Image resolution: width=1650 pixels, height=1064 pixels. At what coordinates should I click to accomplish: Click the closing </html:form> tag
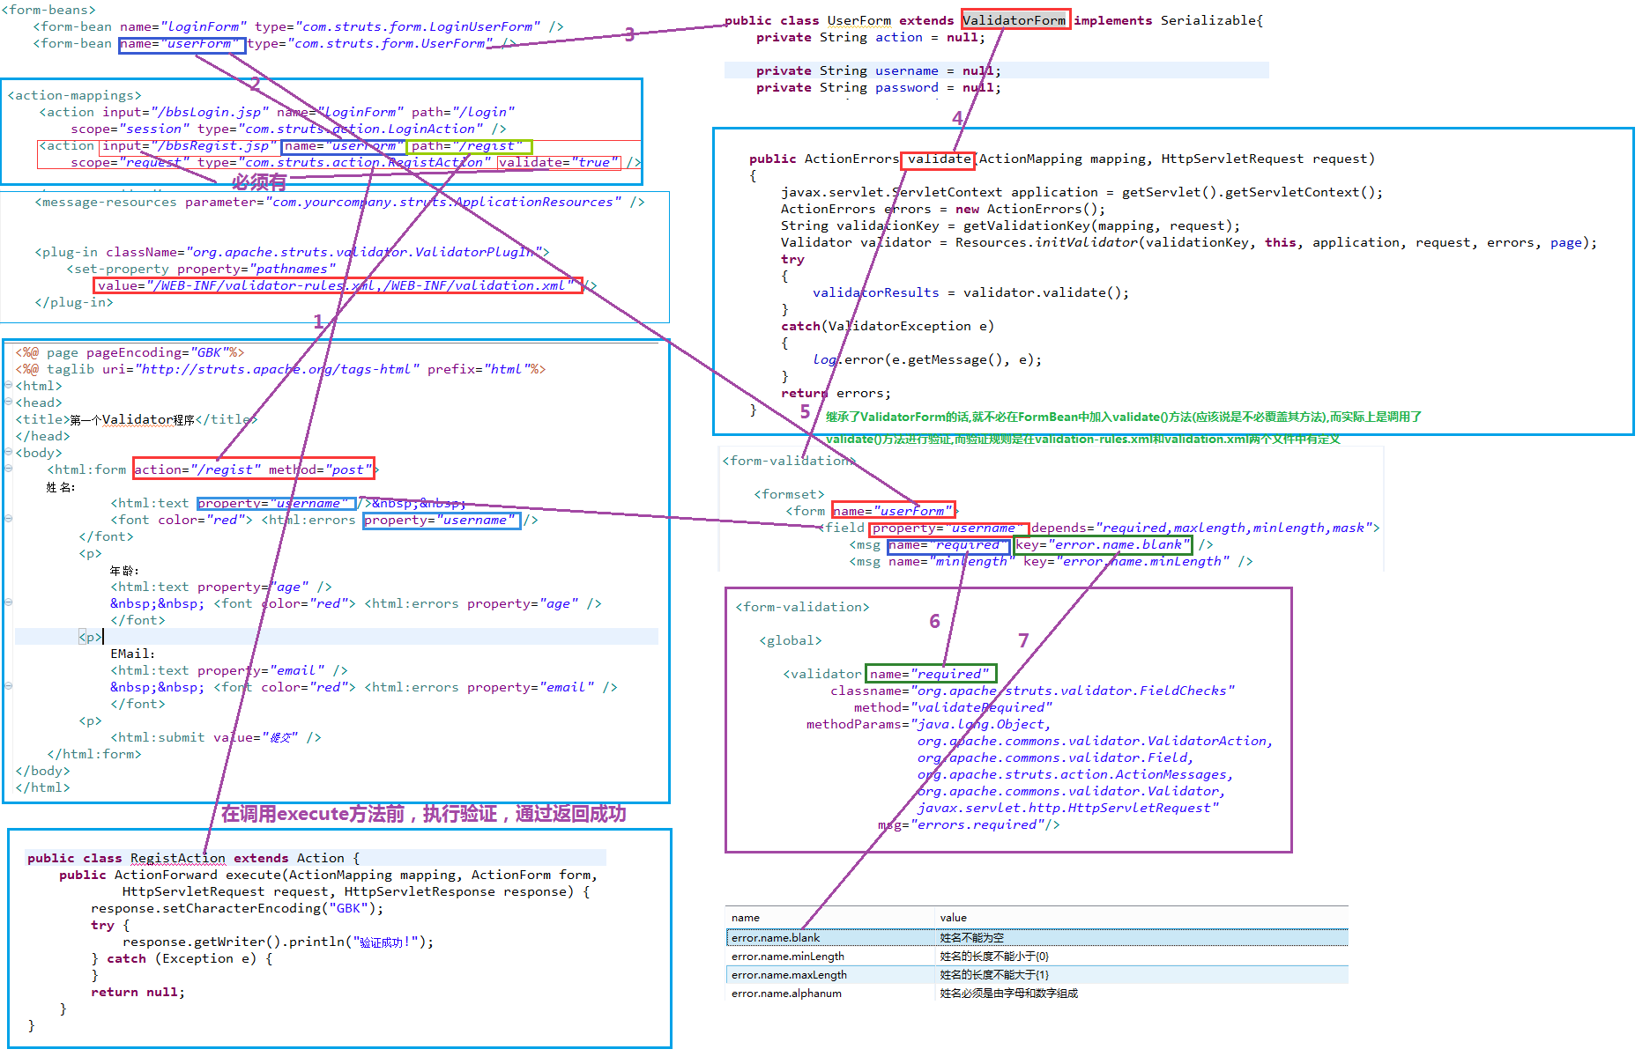click(94, 754)
